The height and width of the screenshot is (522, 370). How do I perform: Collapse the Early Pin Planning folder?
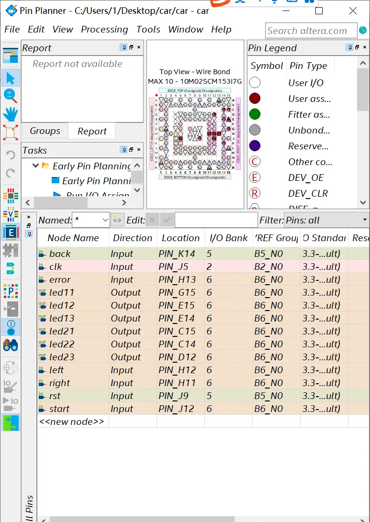click(x=35, y=166)
